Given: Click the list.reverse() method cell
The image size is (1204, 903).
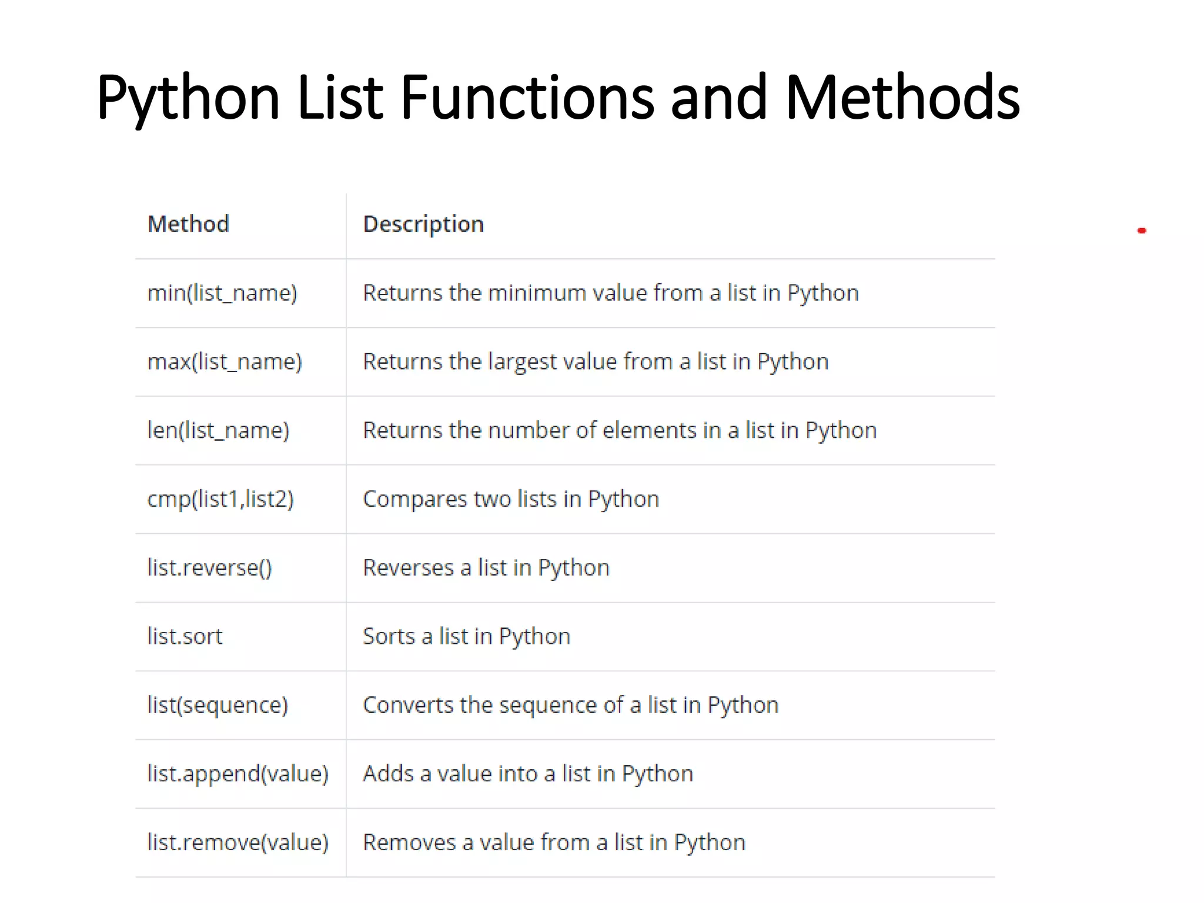Looking at the screenshot, I should click(209, 568).
